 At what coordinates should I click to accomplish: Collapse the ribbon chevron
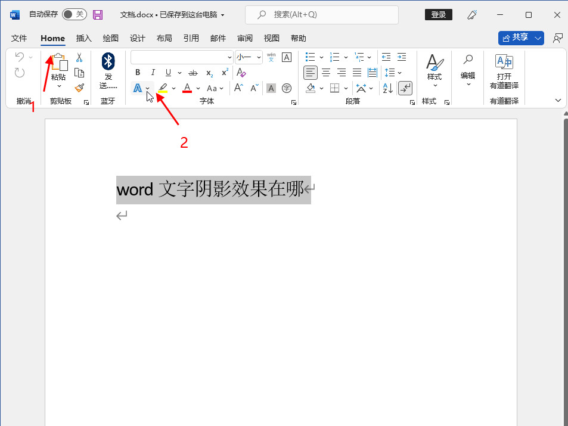558,100
